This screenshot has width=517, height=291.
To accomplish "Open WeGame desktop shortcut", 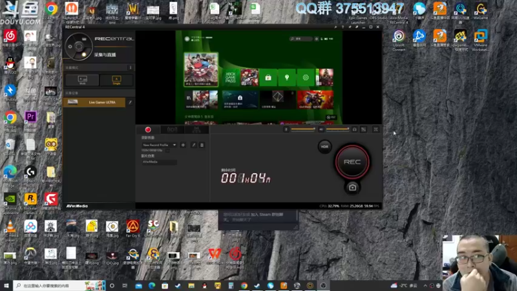I will [x=480, y=11].
